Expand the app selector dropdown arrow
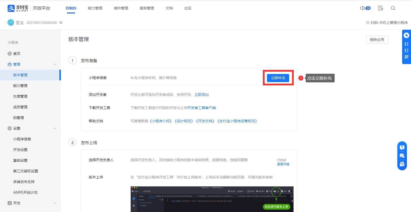Image resolution: width=411 pixels, height=212 pixels. 61,23
